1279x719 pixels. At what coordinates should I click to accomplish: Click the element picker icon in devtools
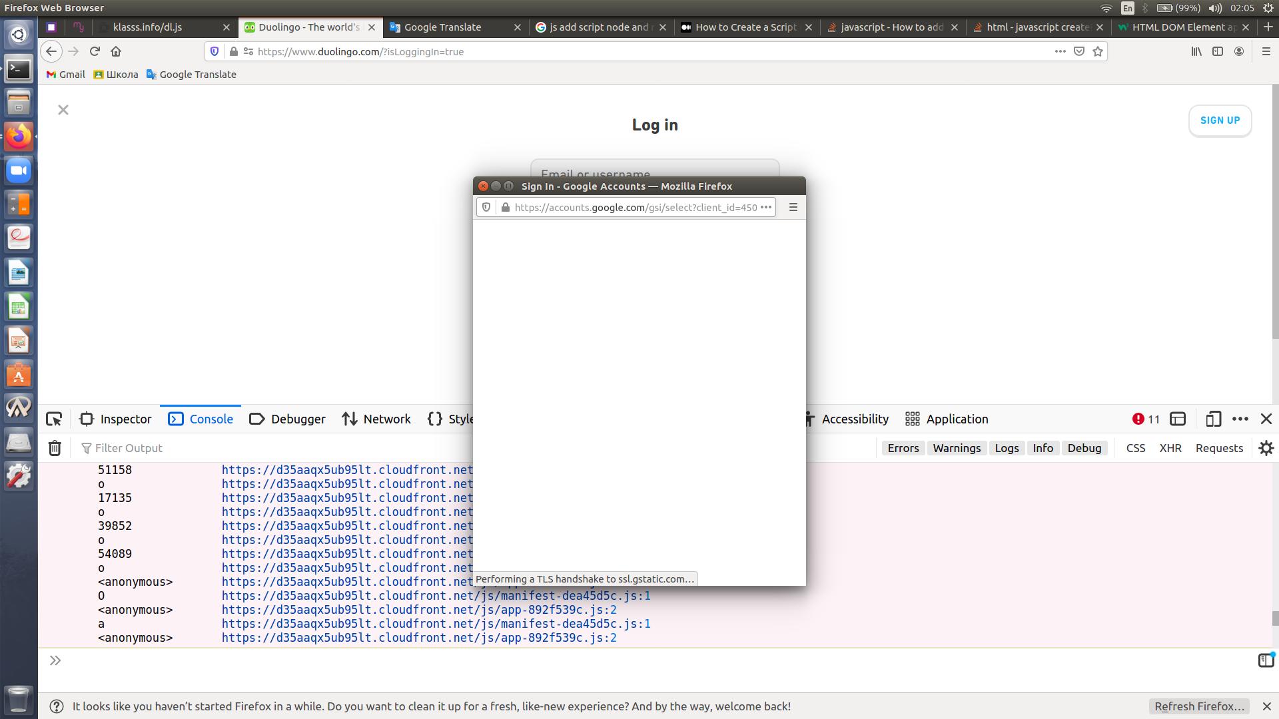54,419
